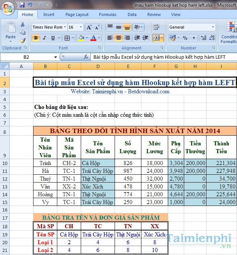
Task: Activate the Format Painter brush
Action: coord(23,40)
